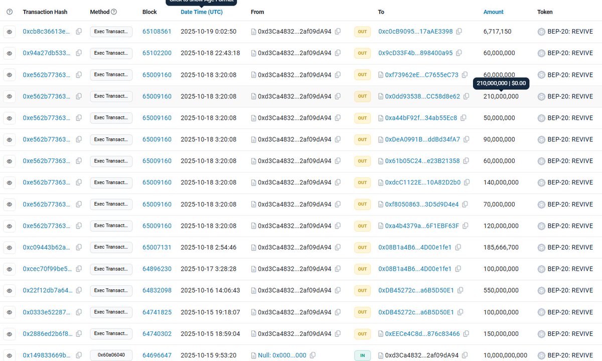
Task: Open block 64832098
Action: (x=157, y=291)
